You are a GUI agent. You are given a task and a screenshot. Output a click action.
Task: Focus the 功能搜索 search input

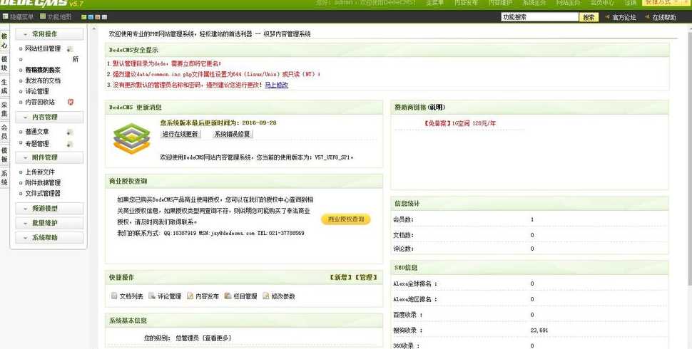pos(540,17)
